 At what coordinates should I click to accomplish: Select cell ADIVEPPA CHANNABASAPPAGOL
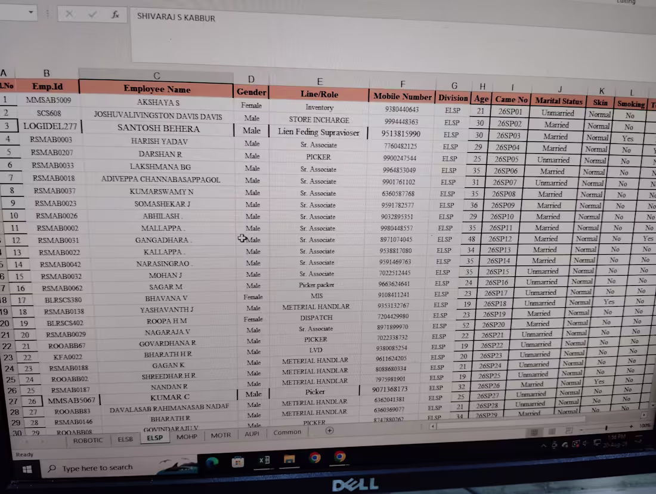160,179
